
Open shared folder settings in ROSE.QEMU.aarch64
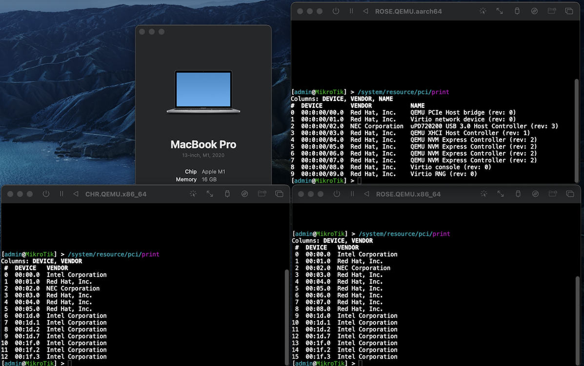[x=552, y=11]
